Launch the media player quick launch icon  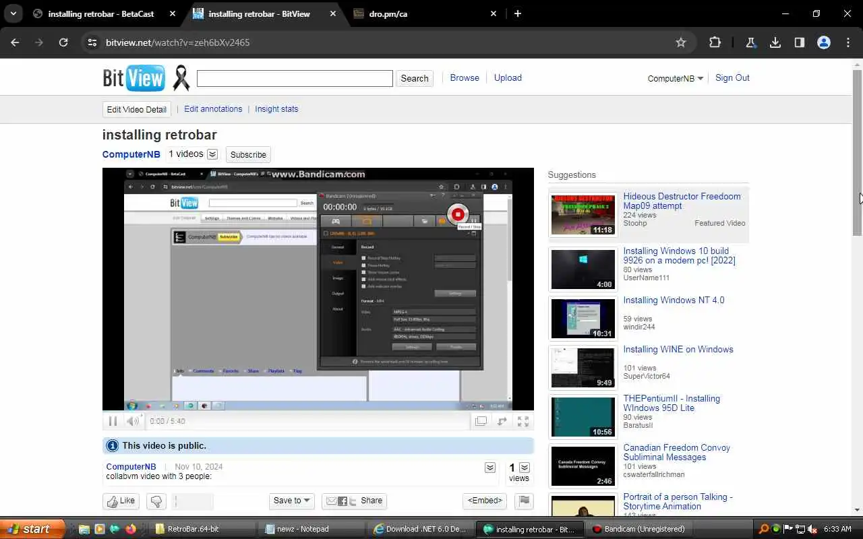tap(99, 529)
